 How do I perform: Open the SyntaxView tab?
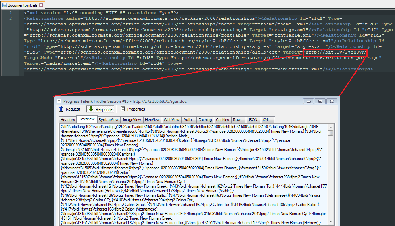(108, 120)
